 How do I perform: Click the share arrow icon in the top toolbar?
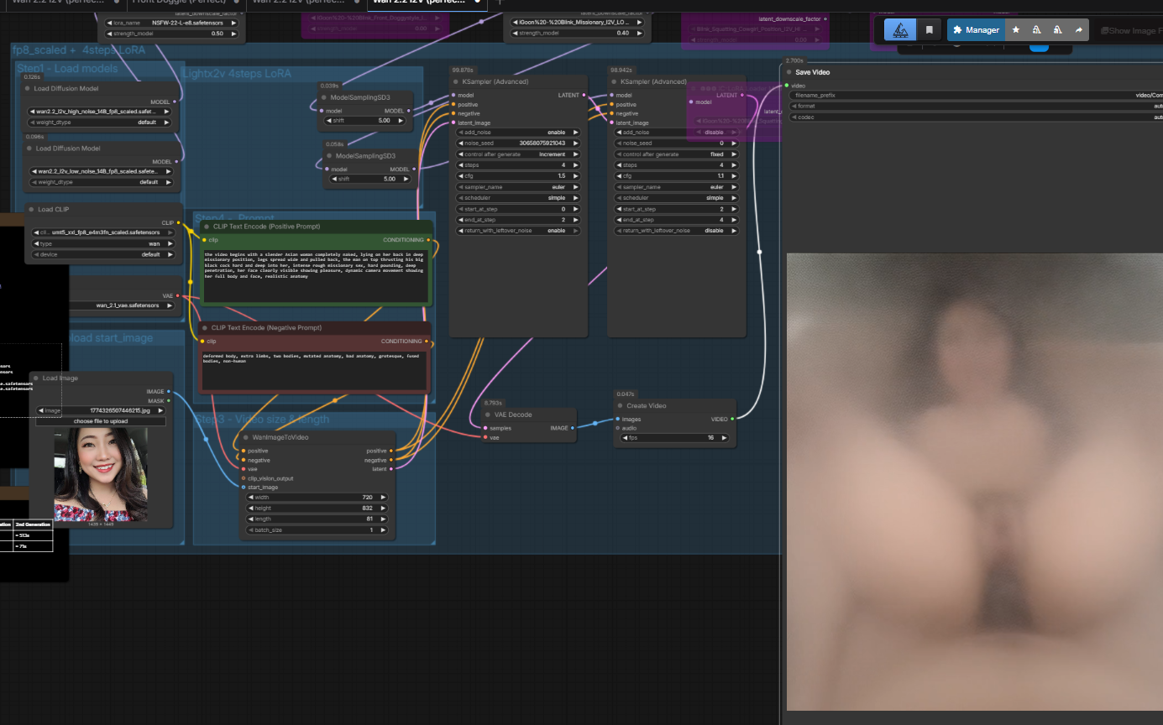click(x=1079, y=30)
